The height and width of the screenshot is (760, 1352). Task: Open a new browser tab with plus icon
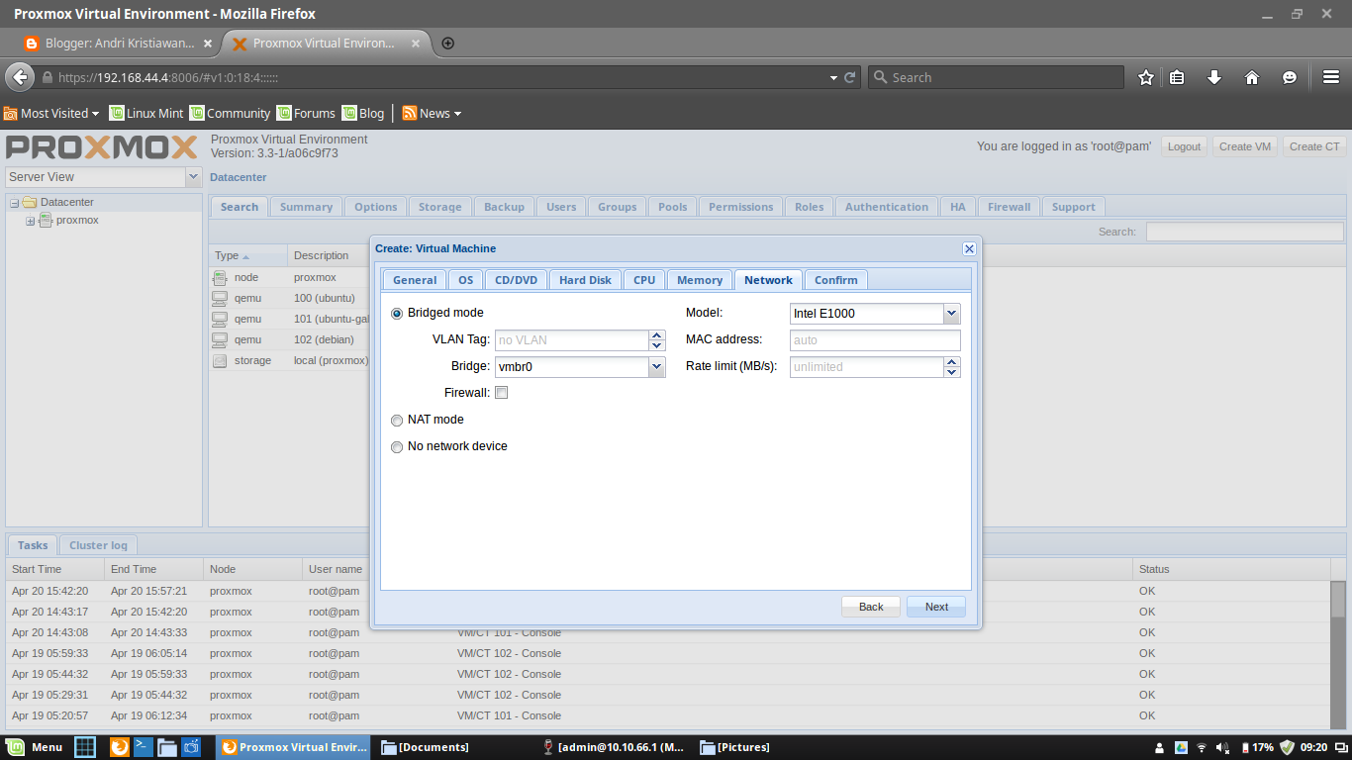pos(447,44)
